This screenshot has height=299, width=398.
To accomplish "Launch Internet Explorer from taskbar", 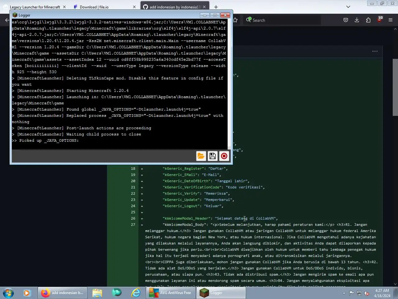I will [136, 293].
